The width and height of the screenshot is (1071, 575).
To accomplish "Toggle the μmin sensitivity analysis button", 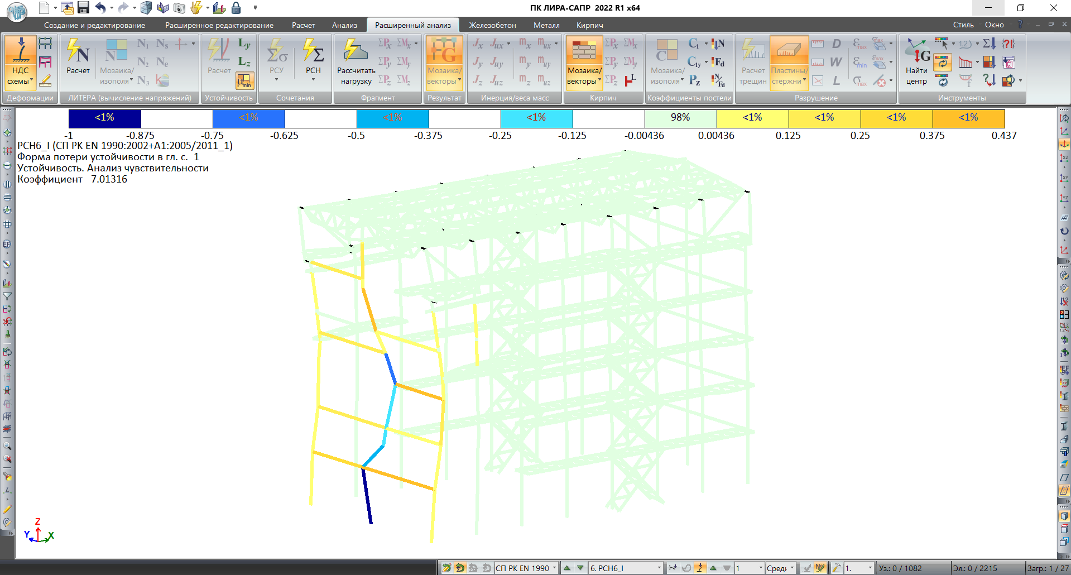I will tap(244, 81).
